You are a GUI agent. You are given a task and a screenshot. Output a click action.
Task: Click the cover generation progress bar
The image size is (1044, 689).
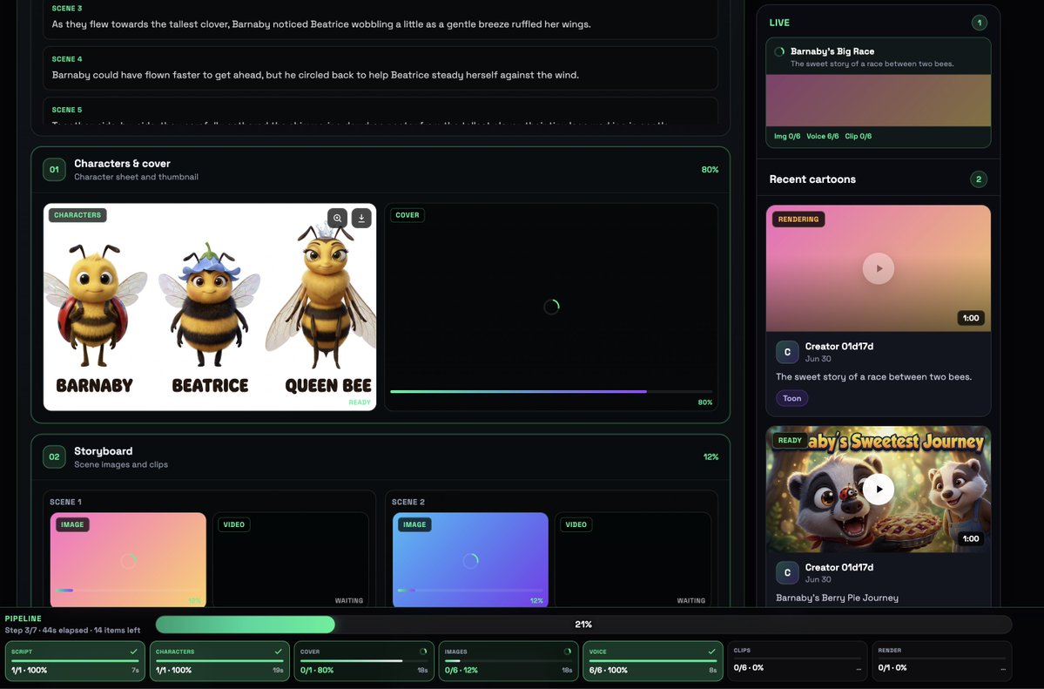[551, 392]
